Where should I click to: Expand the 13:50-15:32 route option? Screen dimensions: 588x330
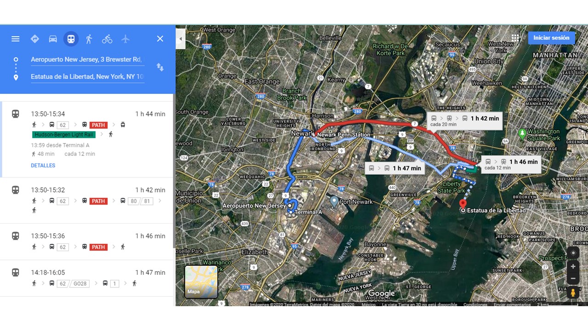(87, 200)
